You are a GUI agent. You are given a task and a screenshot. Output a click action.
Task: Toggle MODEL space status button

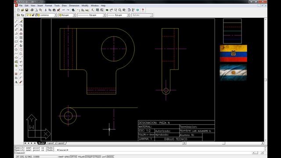pos(110,157)
